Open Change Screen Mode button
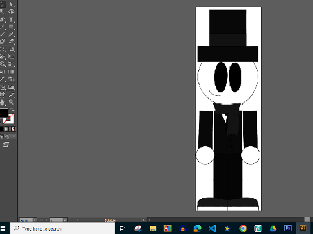This screenshot has width=313, height=234. [6, 144]
